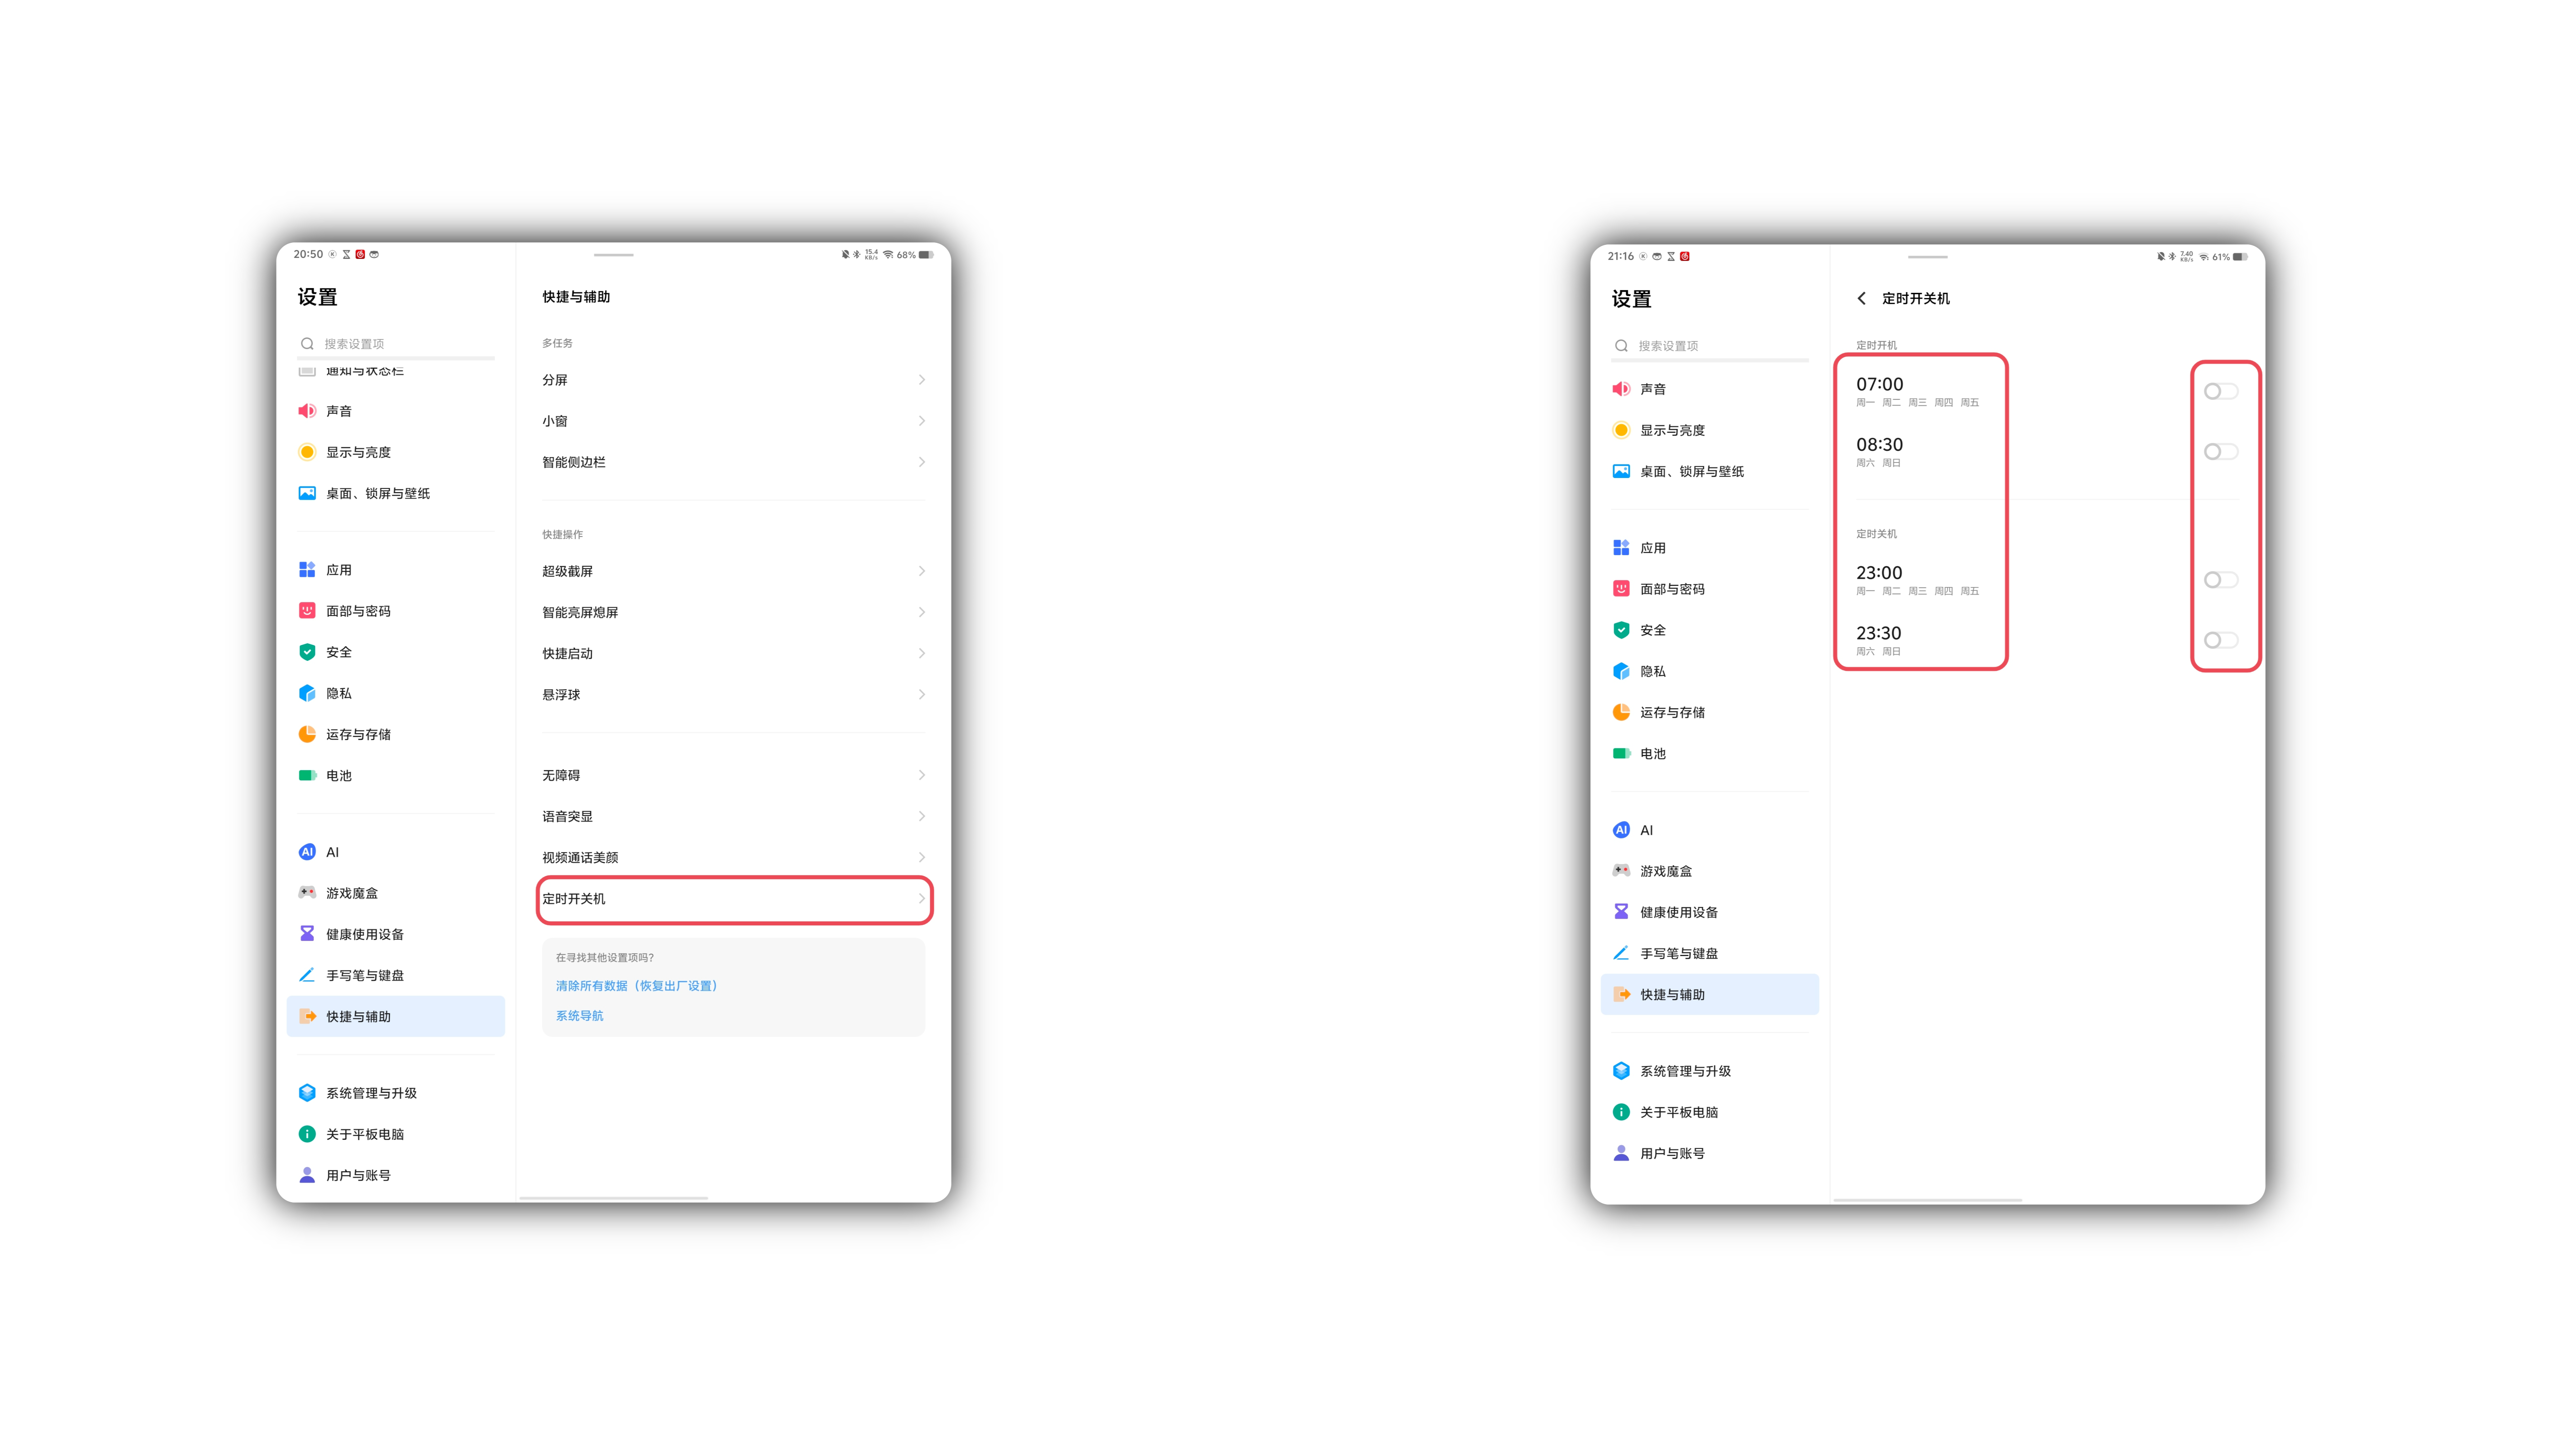Click 应用 in right tablet sidebar

(1710, 548)
